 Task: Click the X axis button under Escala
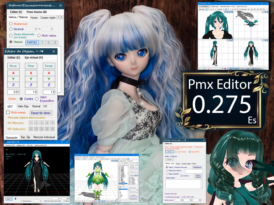click(x=49, y=73)
